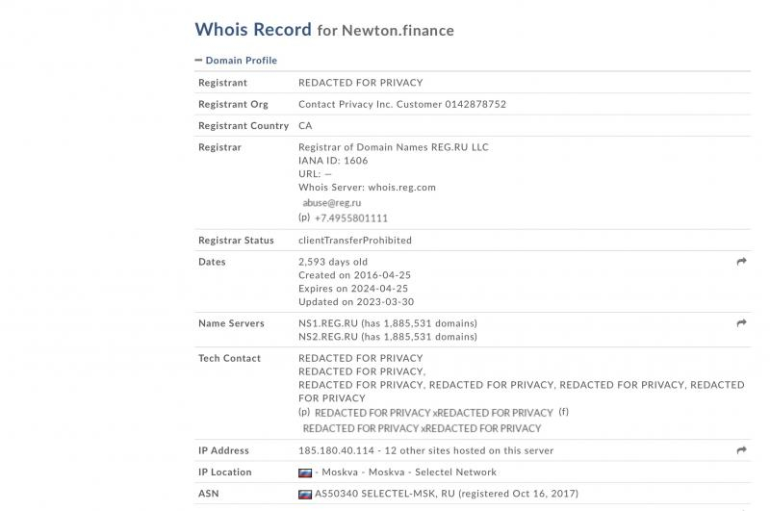
Task: Click the Registrant Country label
Action: (244, 126)
